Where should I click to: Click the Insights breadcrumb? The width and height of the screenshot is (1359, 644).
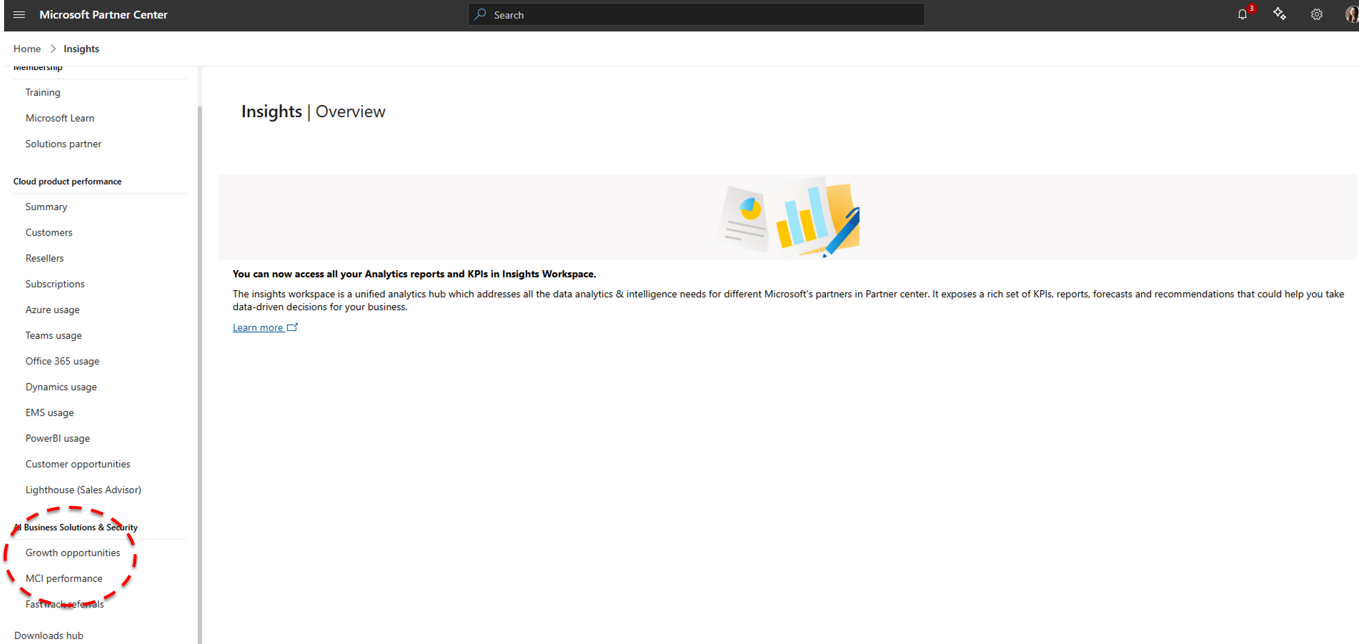click(x=81, y=49)
